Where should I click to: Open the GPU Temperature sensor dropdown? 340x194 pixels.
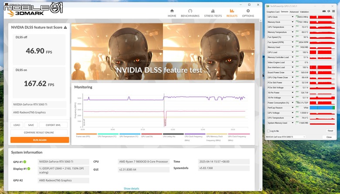click(x=292, y=27)
